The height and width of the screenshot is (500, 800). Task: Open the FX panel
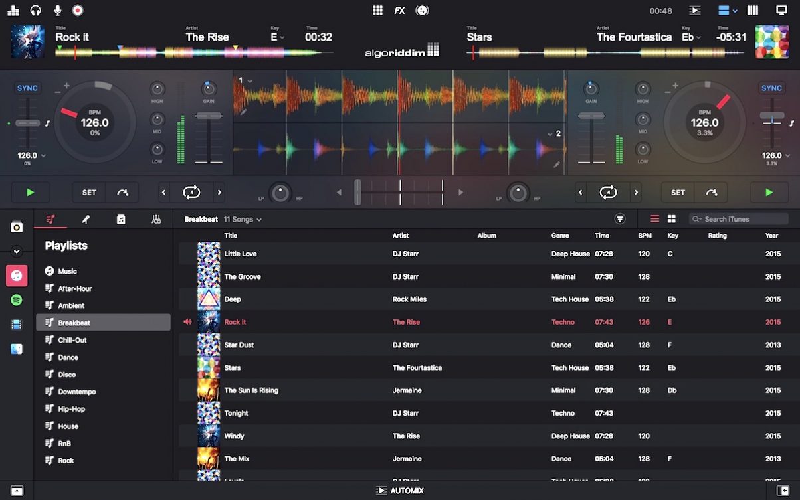click(x=399, y=10)
